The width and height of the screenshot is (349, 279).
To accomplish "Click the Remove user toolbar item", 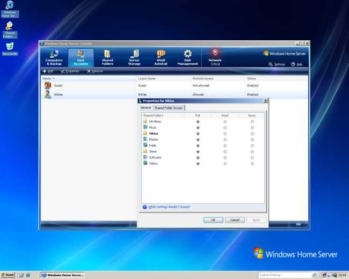I will pyautogui.click(x=95, y=71).
